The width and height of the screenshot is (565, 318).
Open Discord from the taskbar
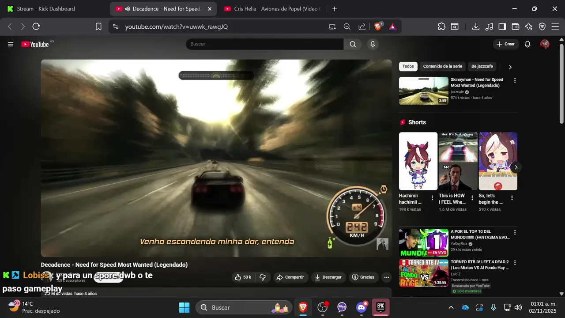click(362, 307)
